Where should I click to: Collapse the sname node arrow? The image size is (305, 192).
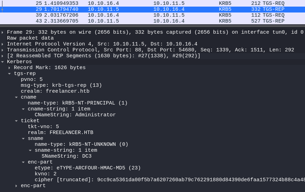23,139
